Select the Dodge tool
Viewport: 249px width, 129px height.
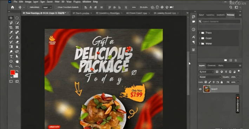pos(11,52)
